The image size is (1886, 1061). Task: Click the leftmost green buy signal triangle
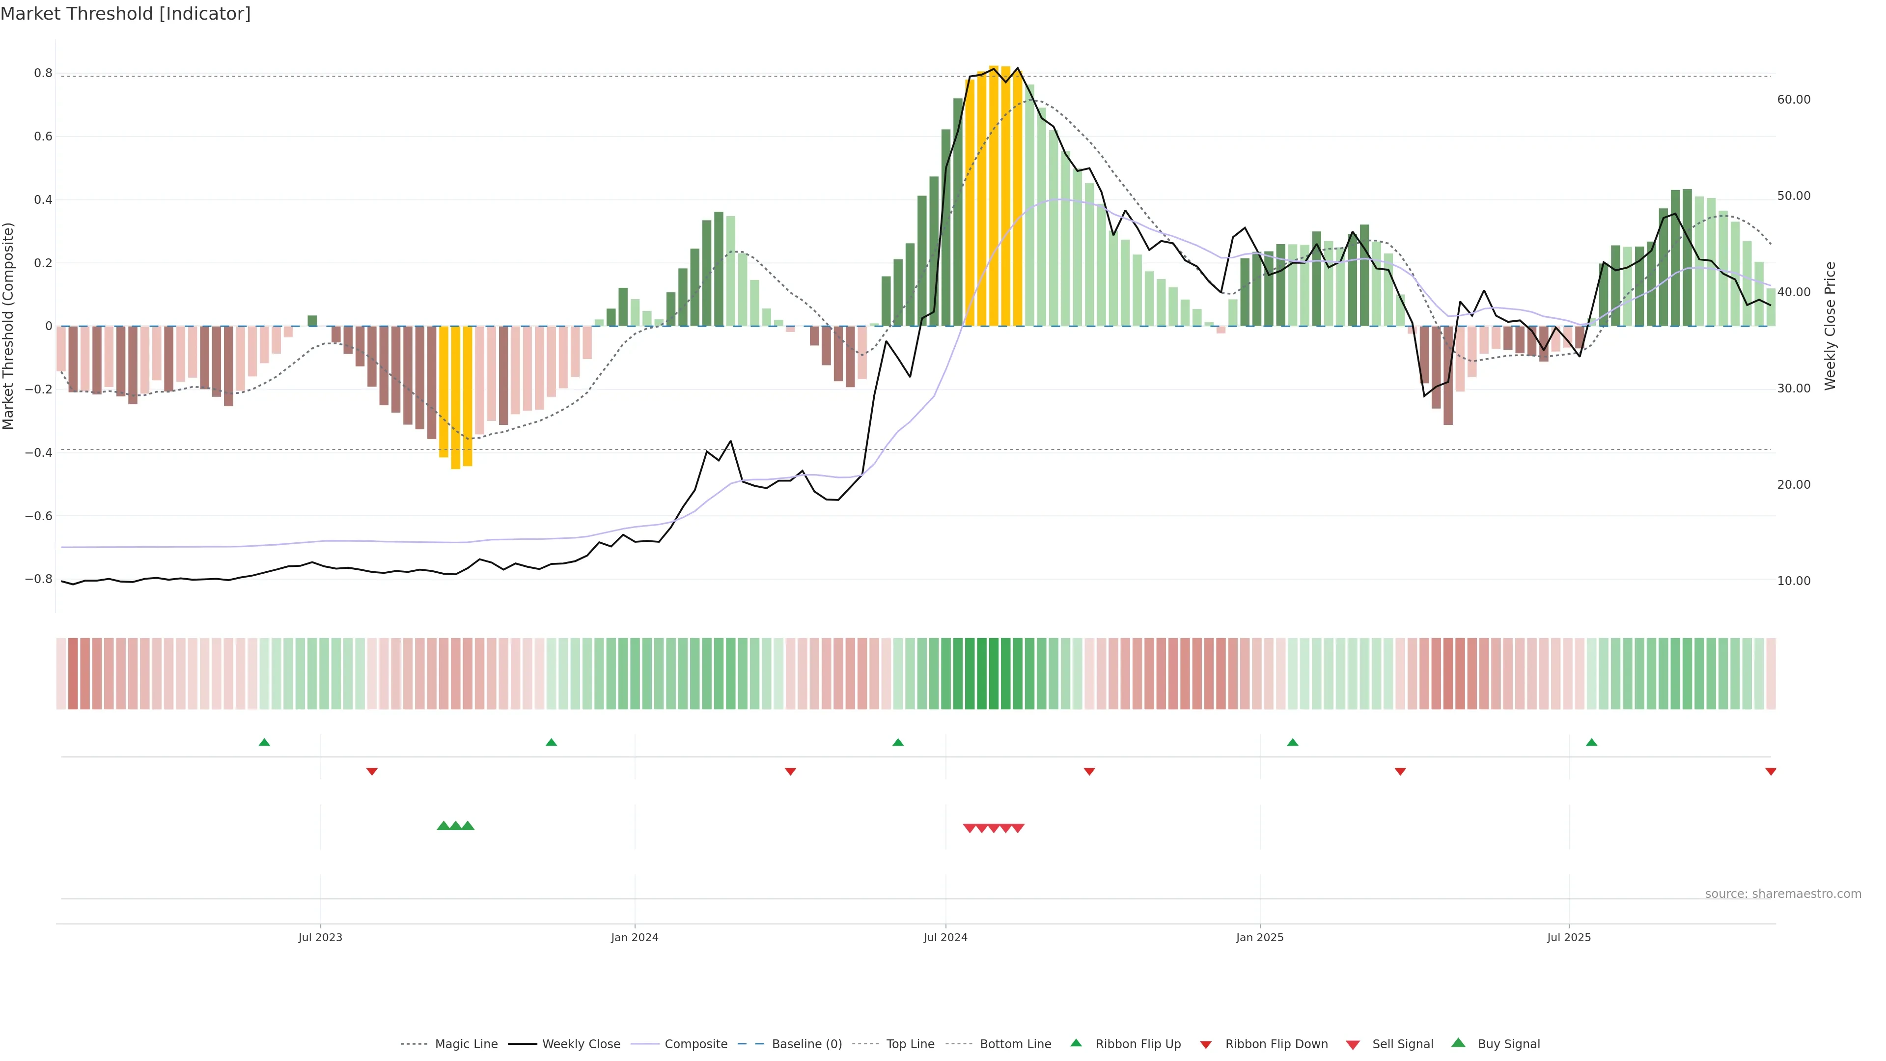tap(443, 826)
